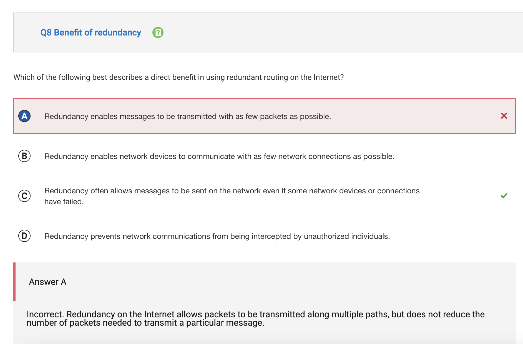Viewport: 523px width, 344px height.
Task: Click the Incorrect explanation paragraph
Action: point(256,318)
